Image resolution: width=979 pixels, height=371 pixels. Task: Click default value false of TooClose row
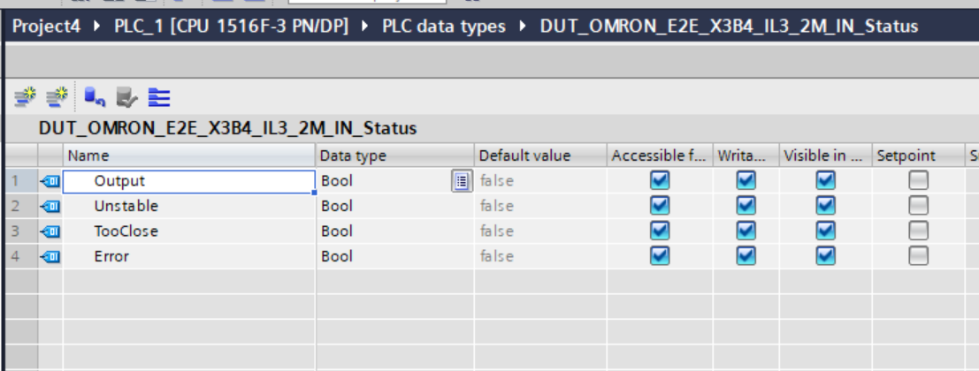[x=497, y=231]
